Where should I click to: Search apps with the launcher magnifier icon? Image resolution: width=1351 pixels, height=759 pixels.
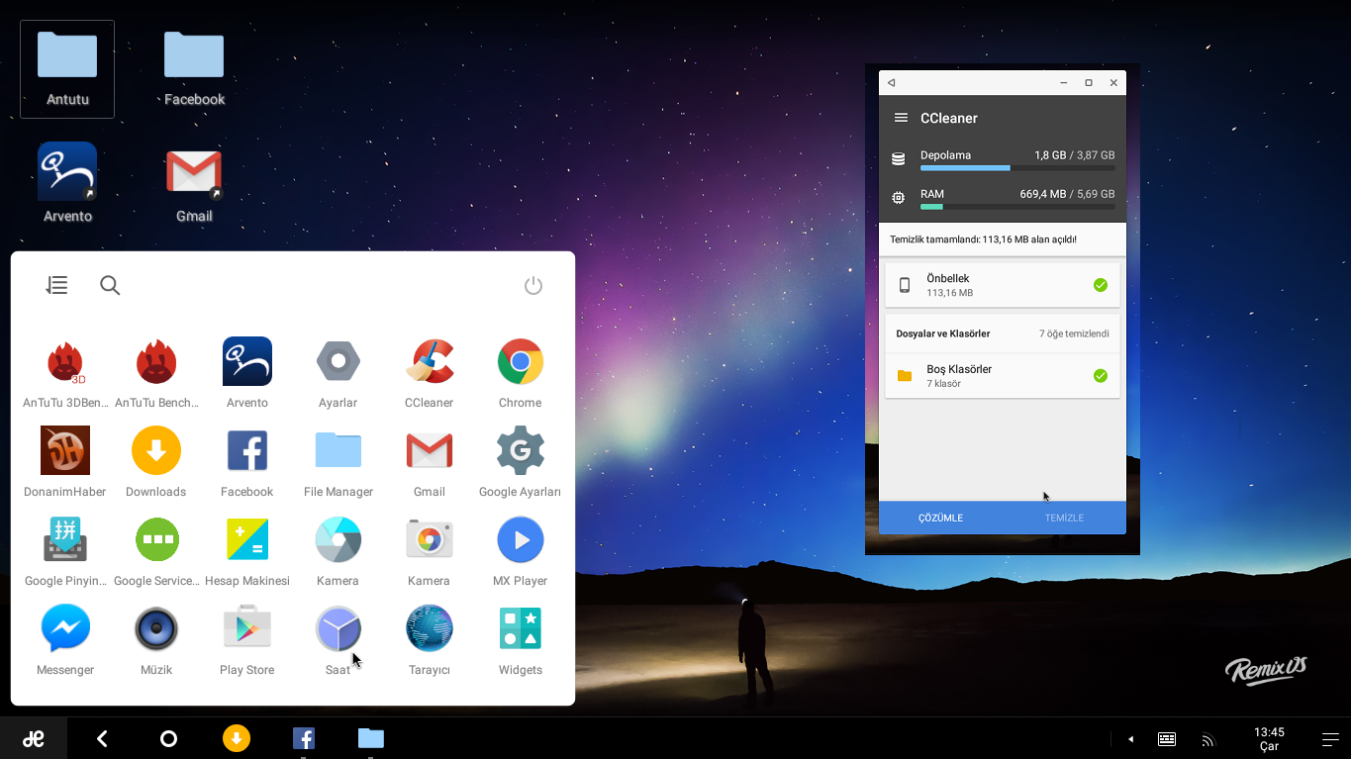coord(110,285)
